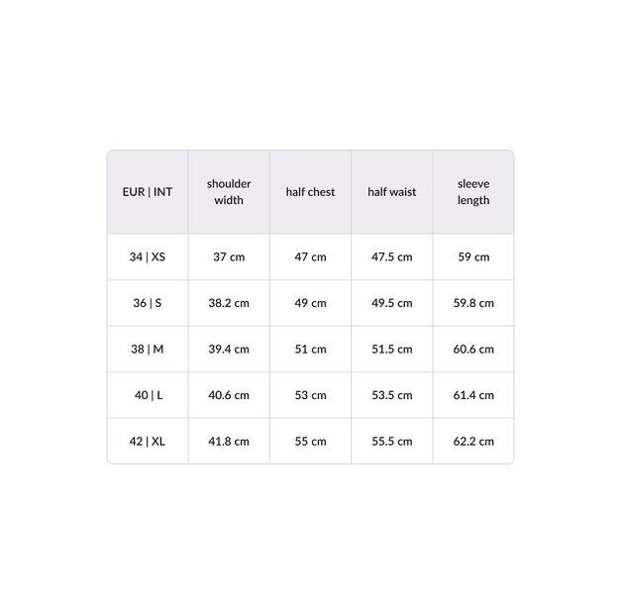This screenshot has width=622, height=614.
Task: Click the half chest column header
Action: point(310,192)
